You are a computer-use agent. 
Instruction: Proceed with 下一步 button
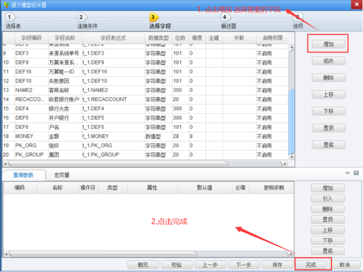pyautogui.click(x=244, y=265)
